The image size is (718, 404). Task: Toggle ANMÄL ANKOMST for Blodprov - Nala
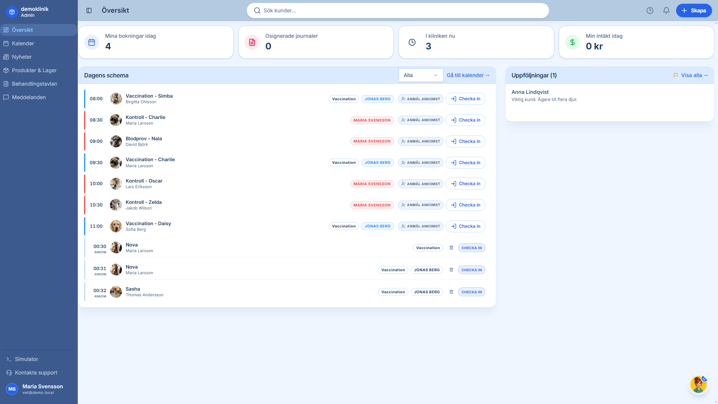(x=420, y=141)
